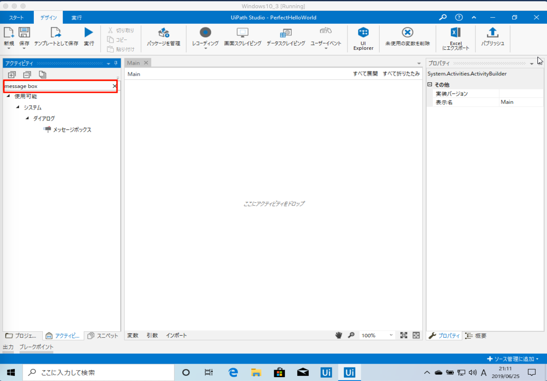This screenshot has width=547, height=381.
Task: Collapse the 使用可能 tree node
Action: (8, 96)
